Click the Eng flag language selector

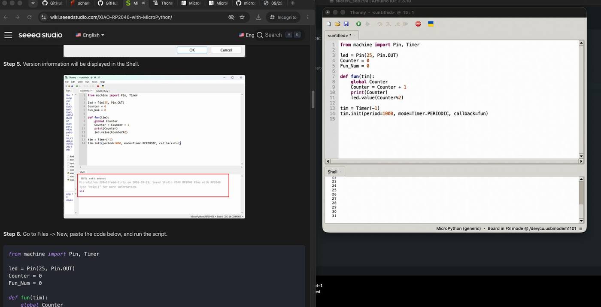(x=246, y=35)
